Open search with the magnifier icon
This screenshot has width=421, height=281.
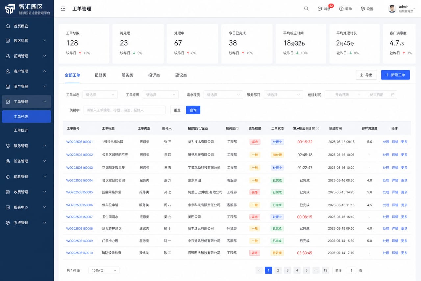[x=306, y=9]
